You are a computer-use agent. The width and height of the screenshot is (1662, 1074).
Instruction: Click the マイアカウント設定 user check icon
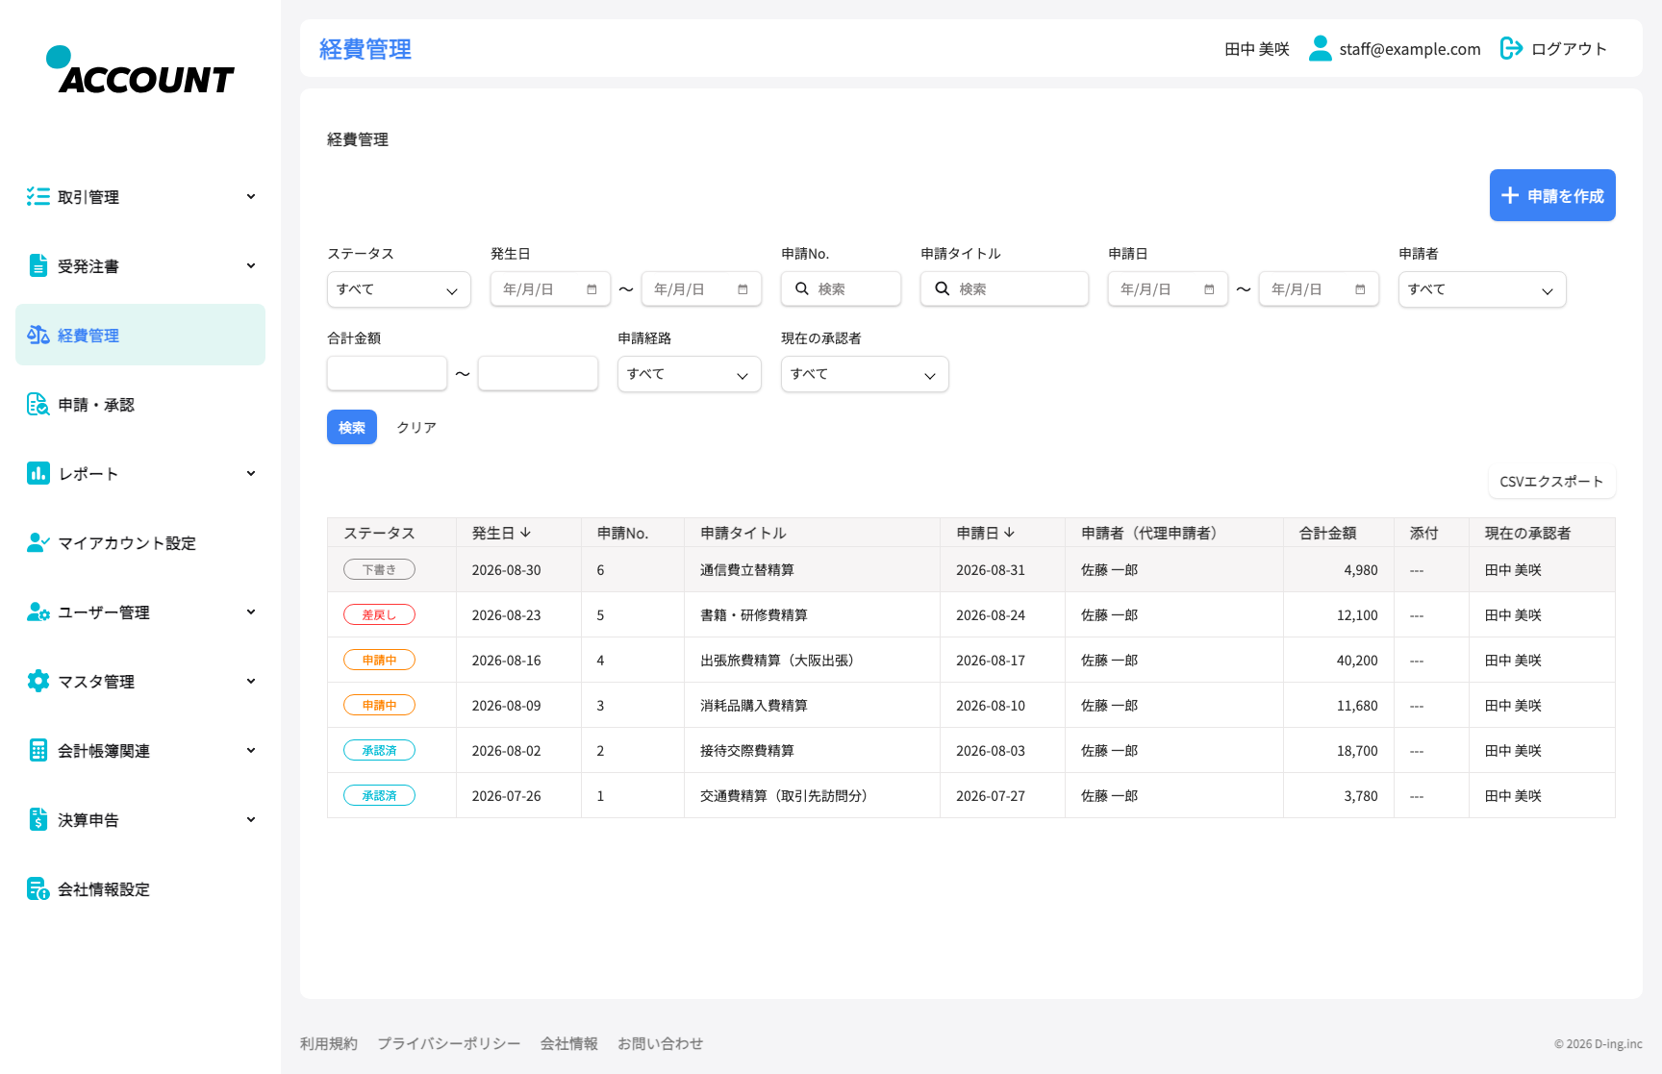[38, 542]
